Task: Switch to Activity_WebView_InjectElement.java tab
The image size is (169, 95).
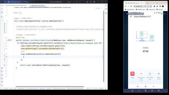Action: [16, 5]
